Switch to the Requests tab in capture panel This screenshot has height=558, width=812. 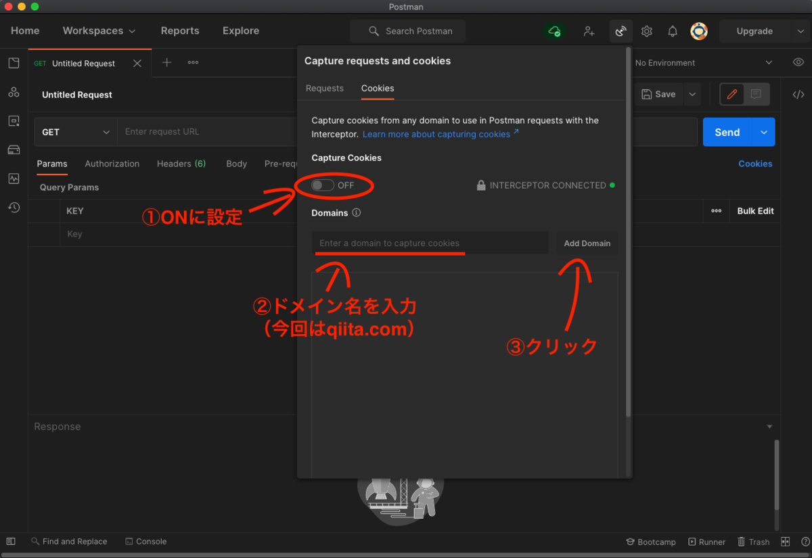pyautogui.click(x=325, y=89)
